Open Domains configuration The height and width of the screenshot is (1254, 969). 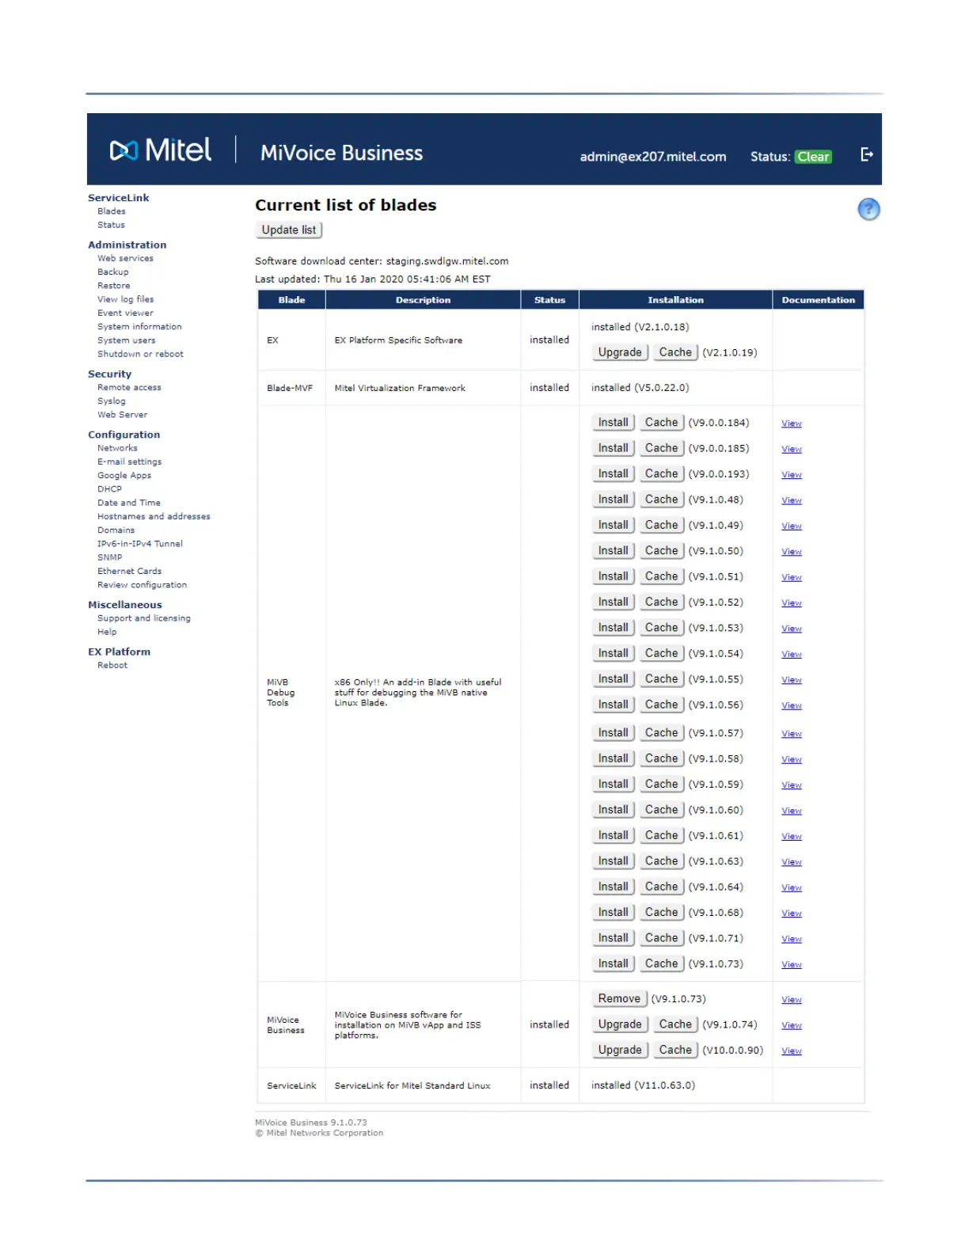coord(116,530)
